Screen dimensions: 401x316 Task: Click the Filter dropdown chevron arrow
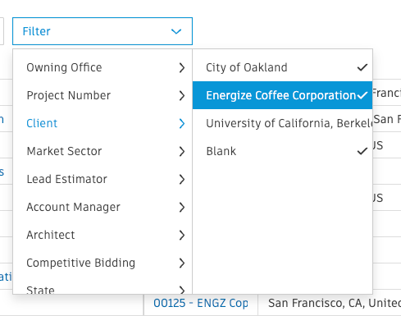[176, 31]
